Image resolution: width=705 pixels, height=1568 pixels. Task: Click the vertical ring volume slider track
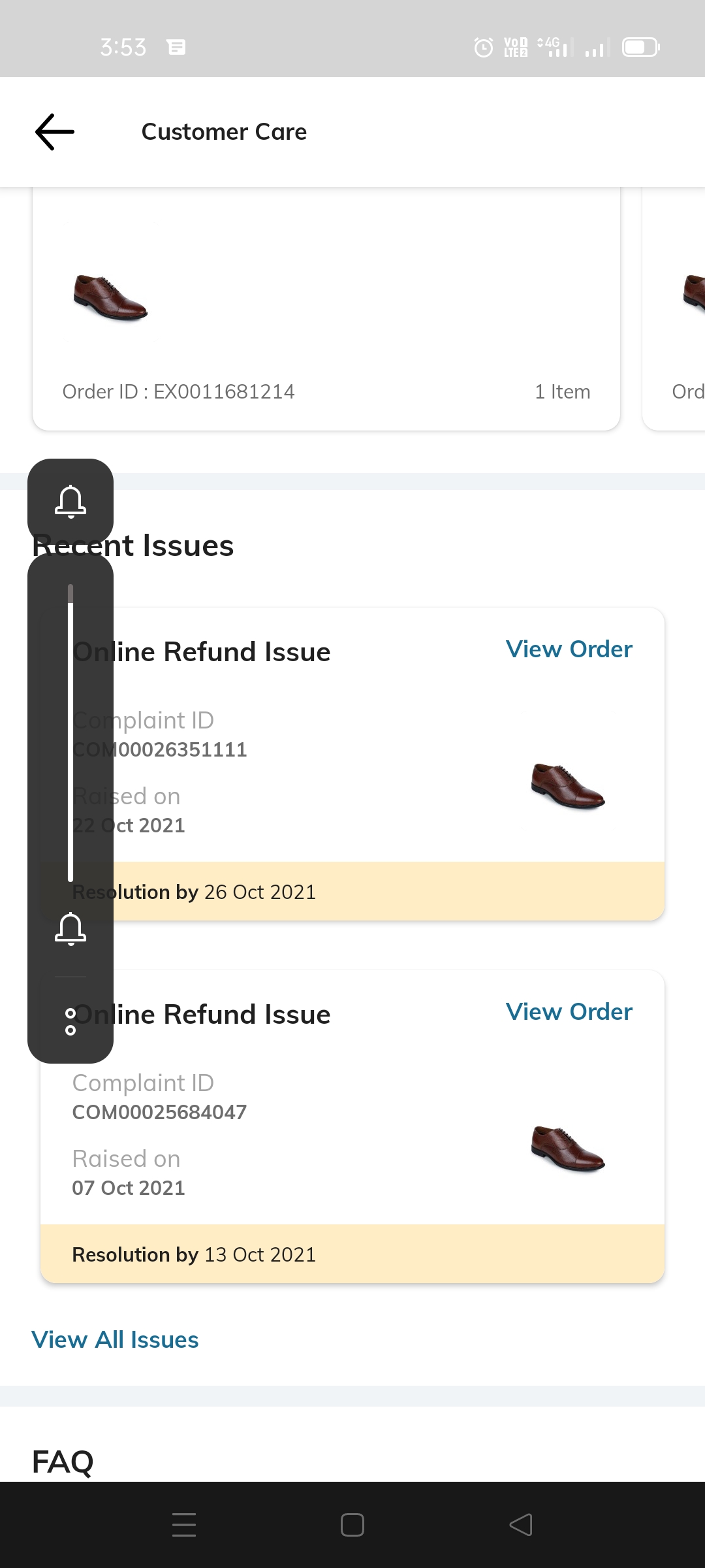70,732
